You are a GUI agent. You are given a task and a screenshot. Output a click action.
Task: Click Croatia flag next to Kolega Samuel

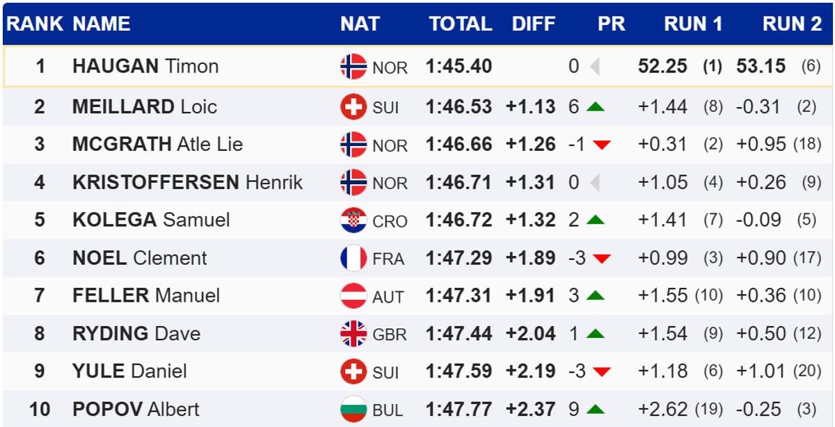tap(353, 220)
